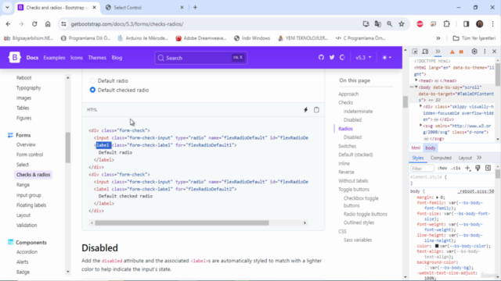Open the extensions puzzle icon
The height and width of the screenshot is (281, 501).
point(447,24)
